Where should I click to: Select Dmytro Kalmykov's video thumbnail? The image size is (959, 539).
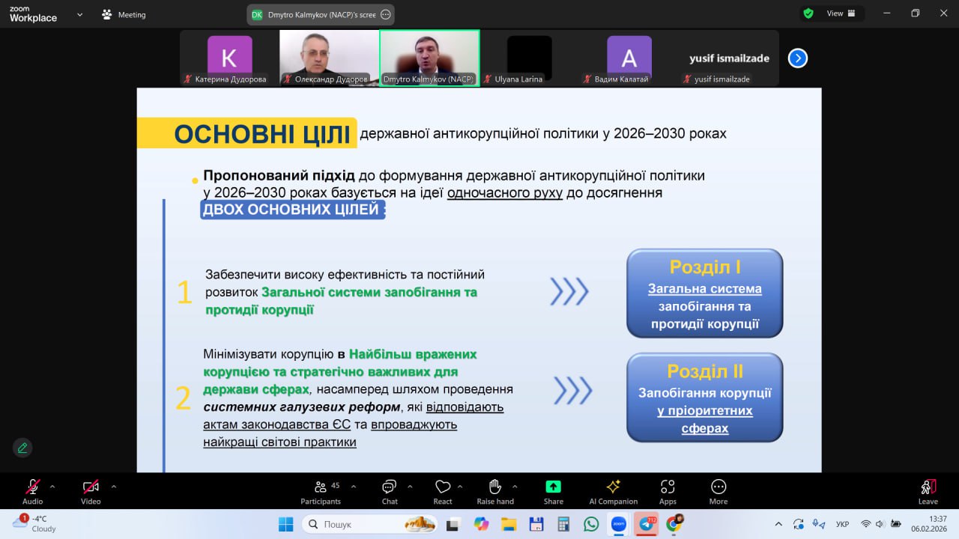429,58
